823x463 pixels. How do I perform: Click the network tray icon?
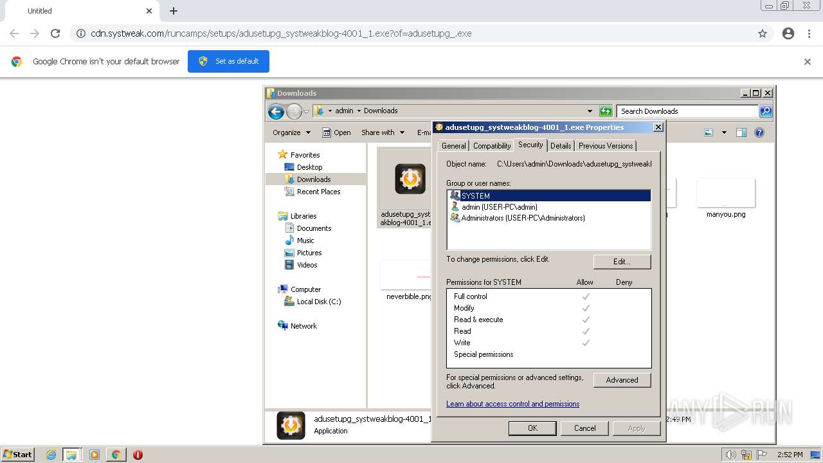(x=746, y=455)
